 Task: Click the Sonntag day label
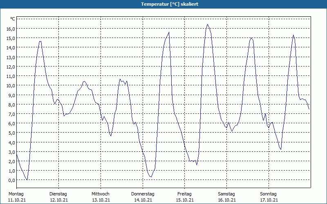[268, 194]
